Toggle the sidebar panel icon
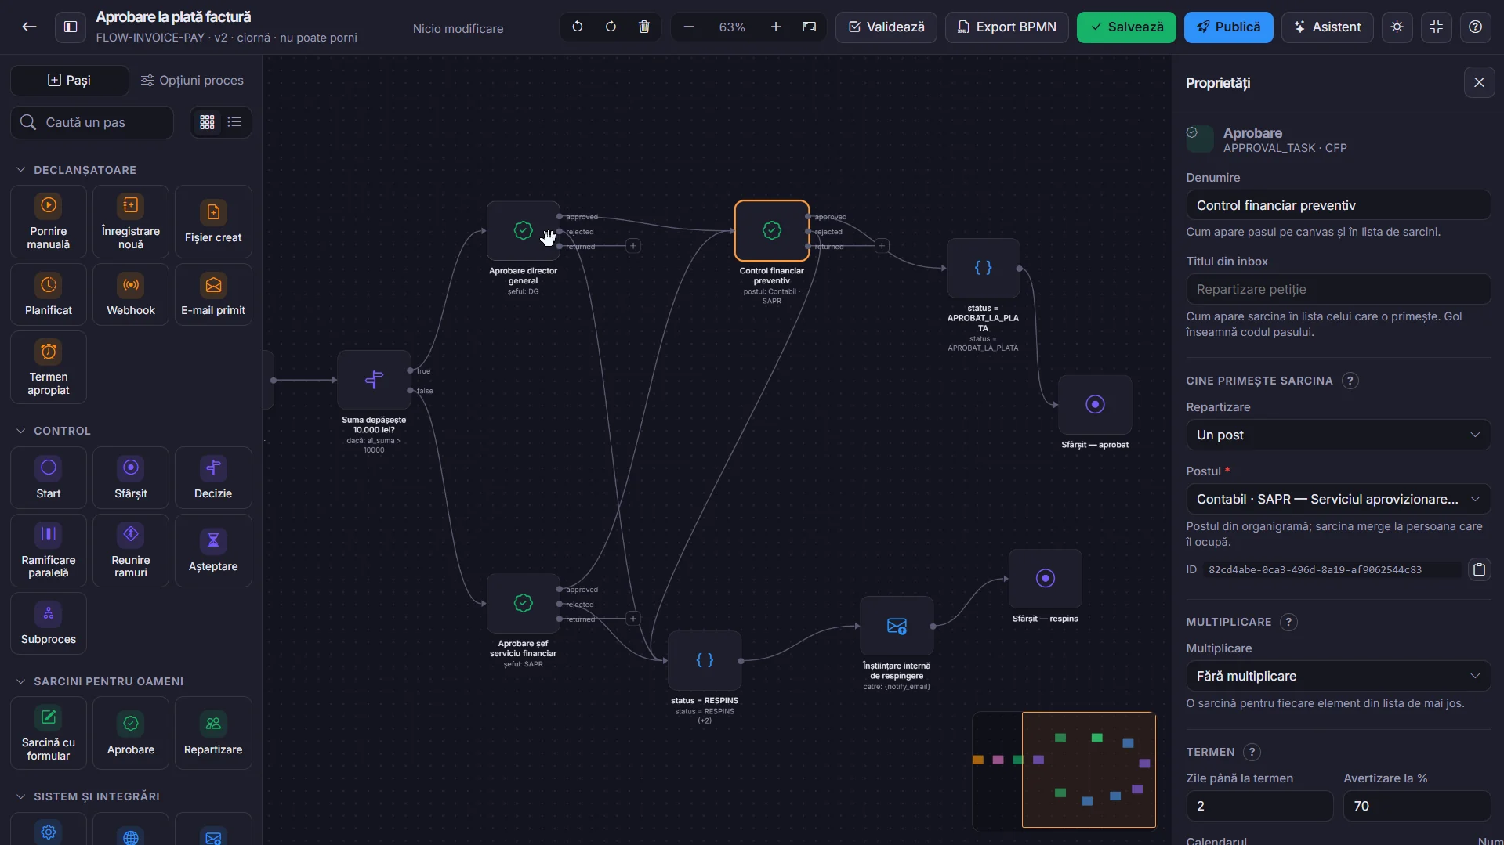This screenshot has width=1504, height=845. point(71,27)
